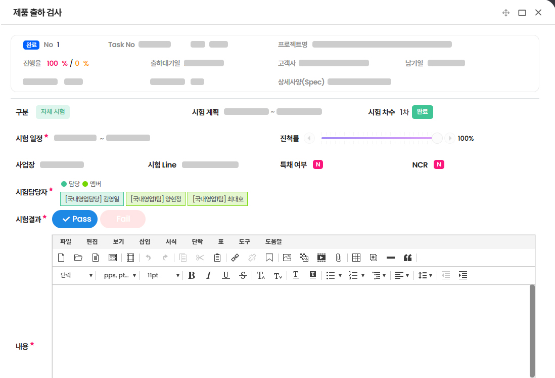Viewport: 555px width, 378px height.
Task: Click the paperclip attach file icon
Action: click(339, 258)
